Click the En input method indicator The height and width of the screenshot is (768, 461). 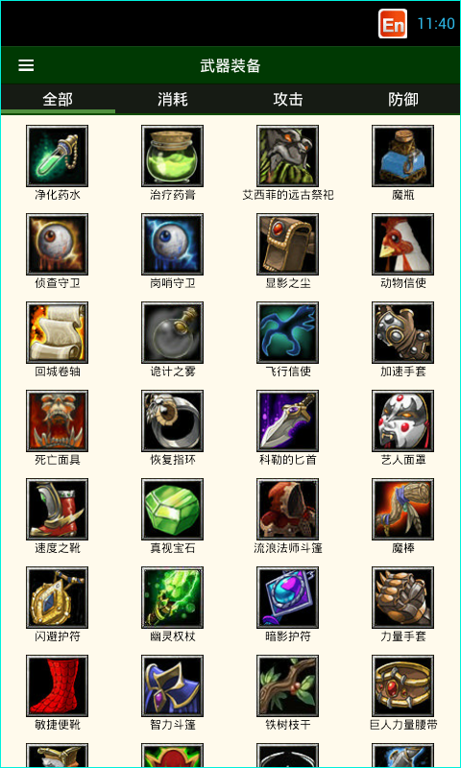(x=393, y=23)
